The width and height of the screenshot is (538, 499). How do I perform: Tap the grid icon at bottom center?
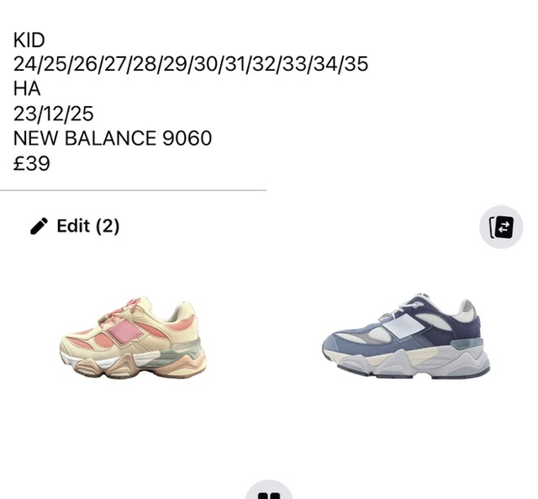click(269, 491)
